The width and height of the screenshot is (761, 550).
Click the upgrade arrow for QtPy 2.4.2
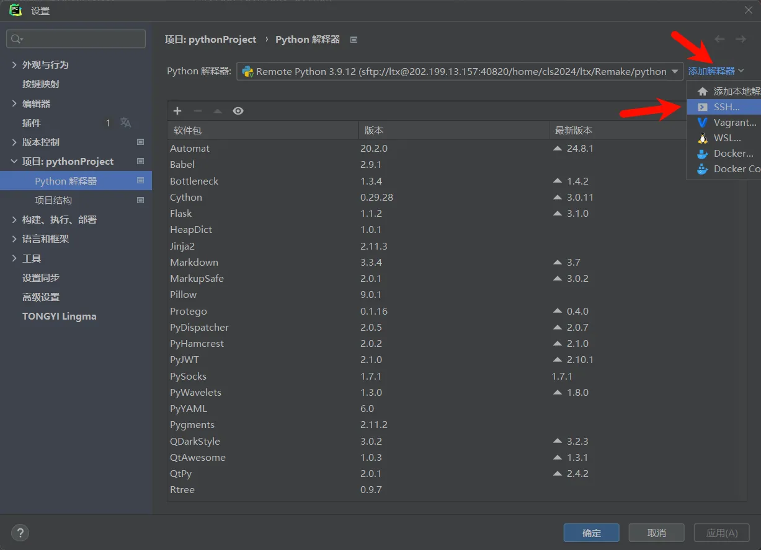point(558,474)
